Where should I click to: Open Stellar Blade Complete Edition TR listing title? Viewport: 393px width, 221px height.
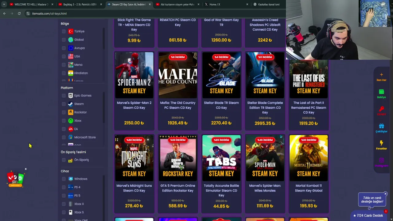265,108
